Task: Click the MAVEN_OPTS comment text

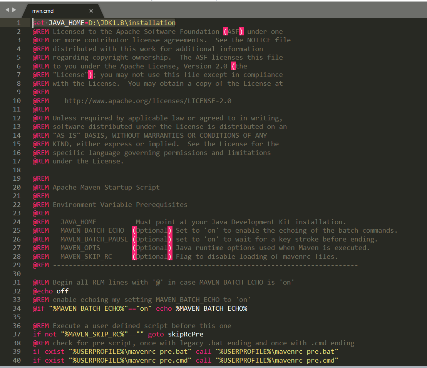Action: [80, 248]
